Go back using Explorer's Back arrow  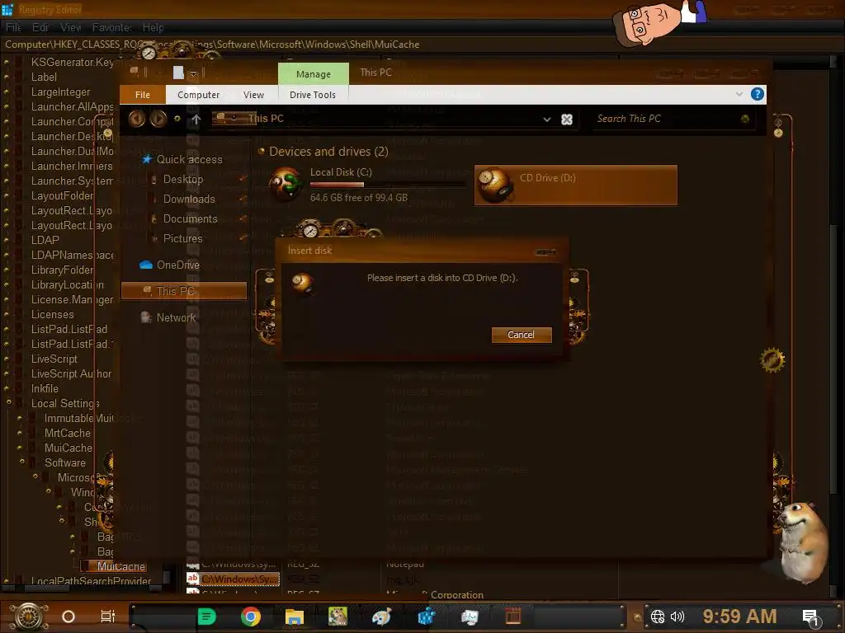pos(137,119)
